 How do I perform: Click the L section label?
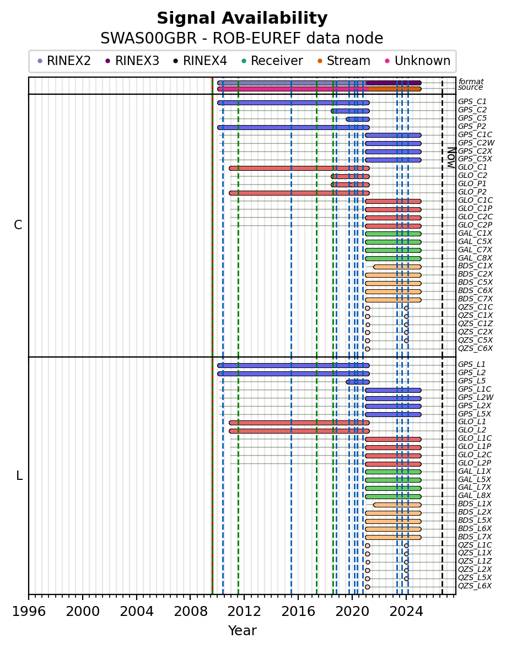[19, 476]
